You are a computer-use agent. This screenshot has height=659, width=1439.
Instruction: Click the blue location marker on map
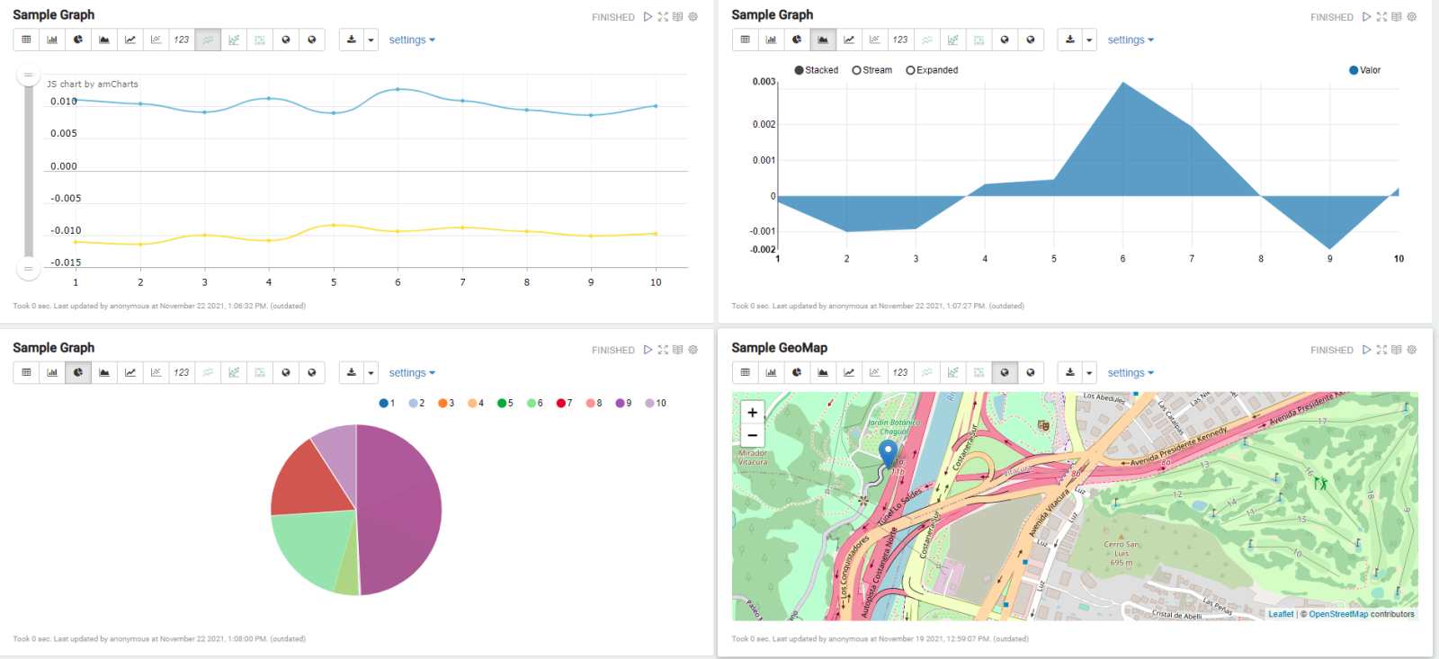tap(888, 452)
